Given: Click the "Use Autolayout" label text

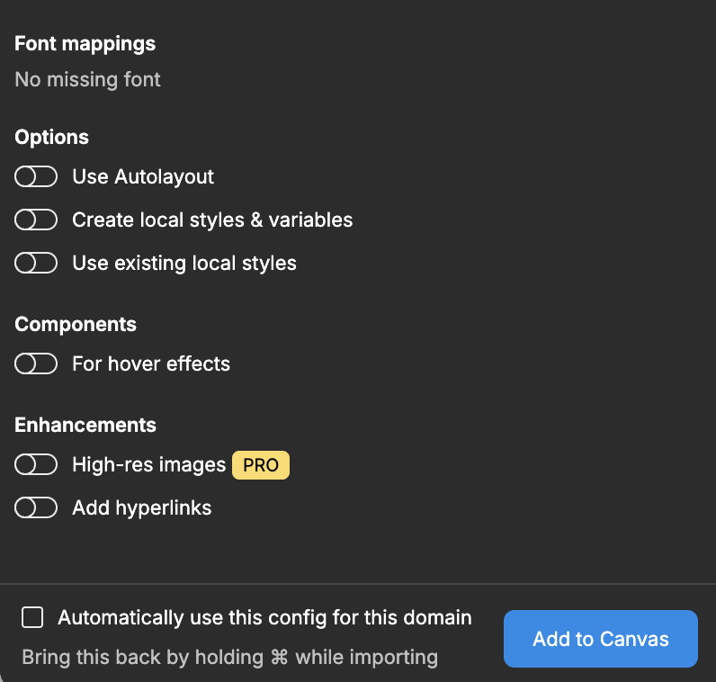Looking at the screenshot, I should click(x=143, y=176).
